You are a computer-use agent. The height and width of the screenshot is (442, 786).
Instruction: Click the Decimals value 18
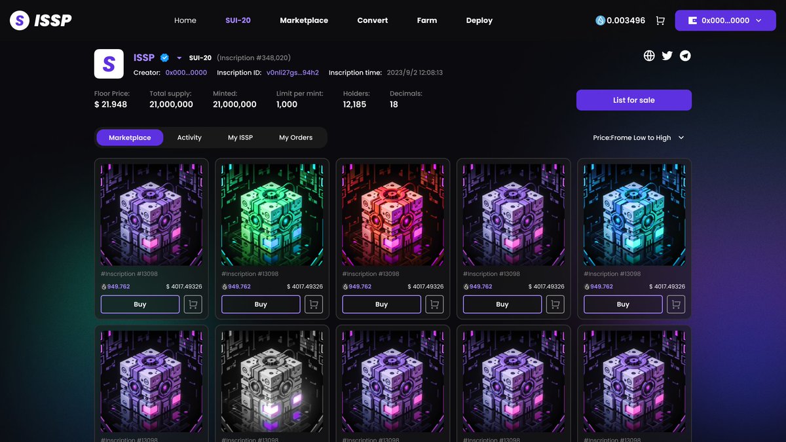(394, 104)
